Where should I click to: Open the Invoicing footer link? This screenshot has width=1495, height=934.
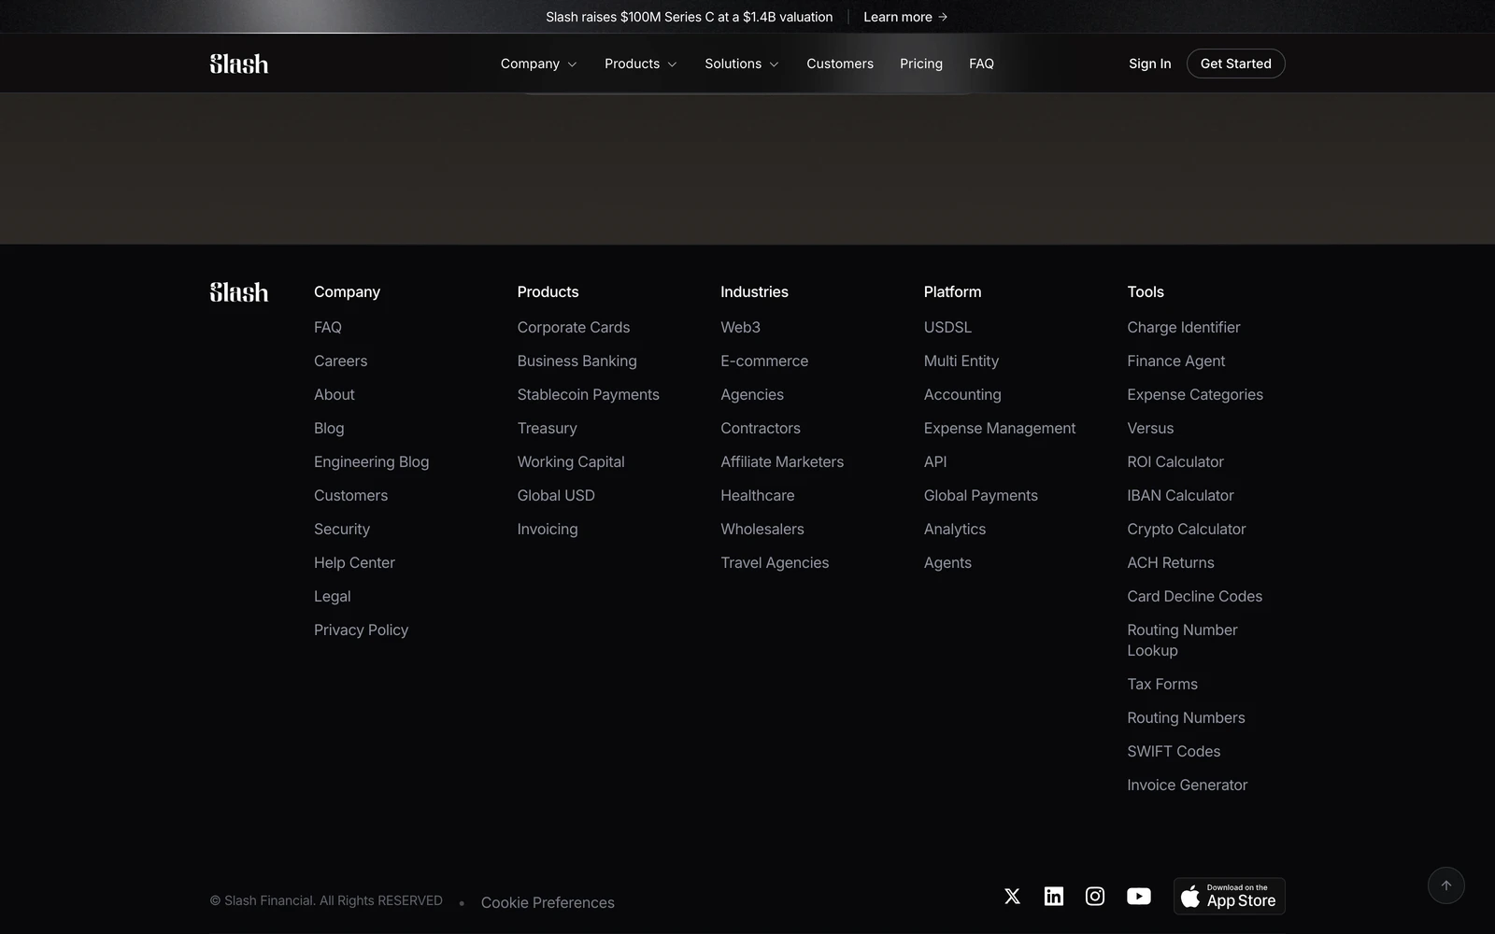[548, 529]
